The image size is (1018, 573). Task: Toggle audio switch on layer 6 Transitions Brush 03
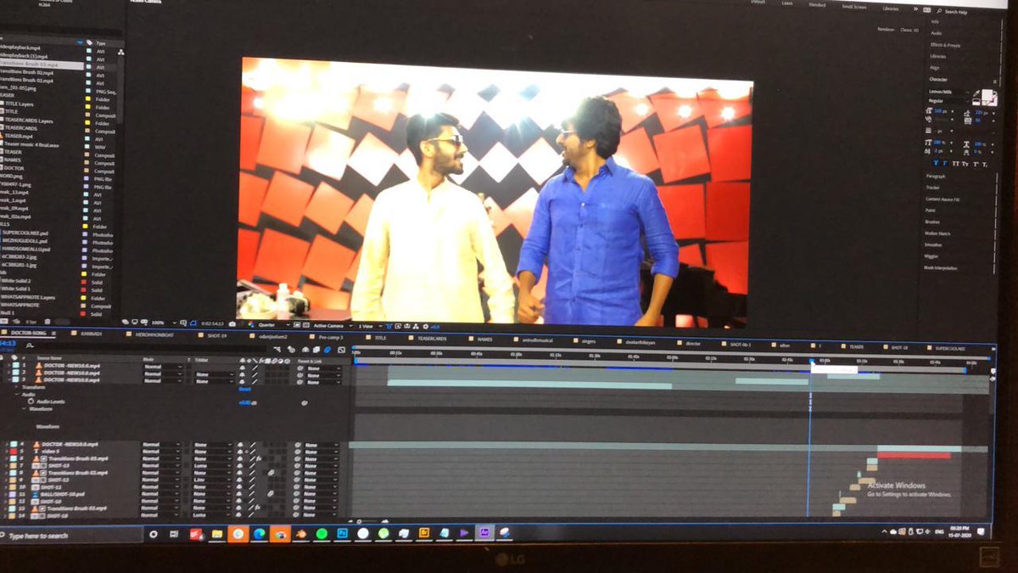coord(239,458)
